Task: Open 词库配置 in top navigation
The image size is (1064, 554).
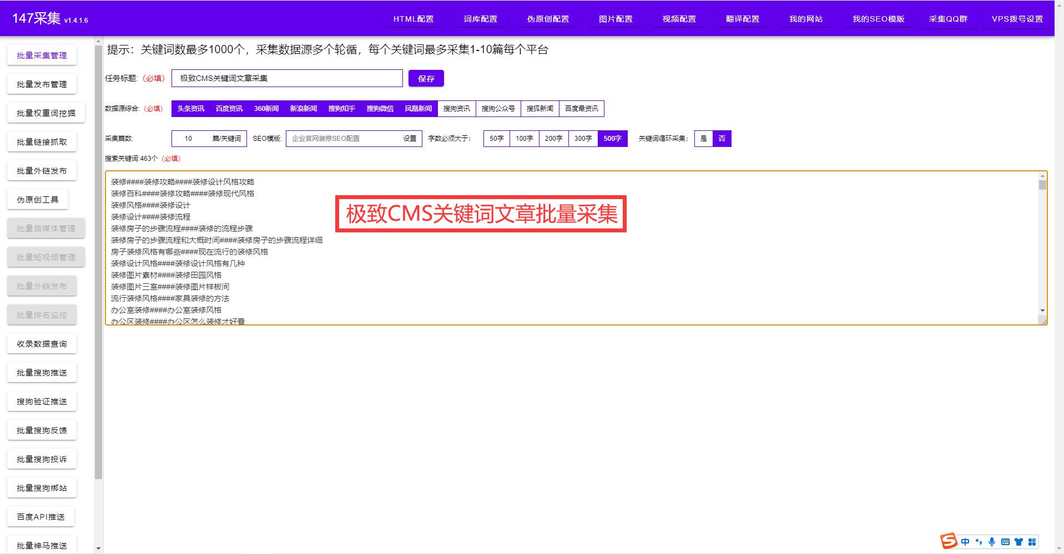Action: coord(481,19)
